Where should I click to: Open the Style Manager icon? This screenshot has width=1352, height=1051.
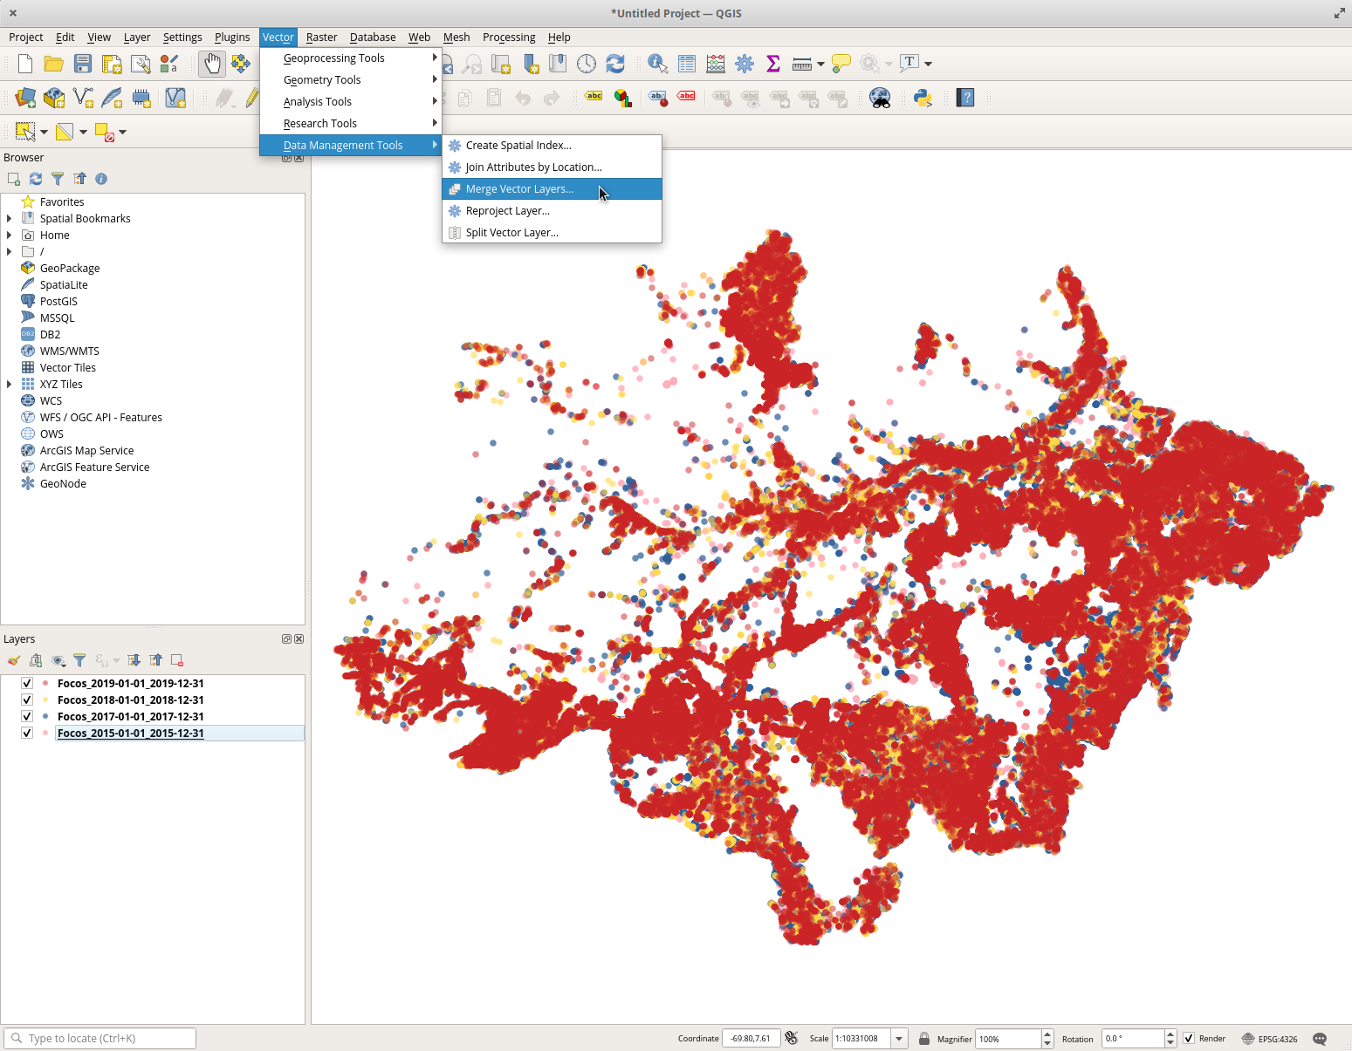click(x=169, y=64)
